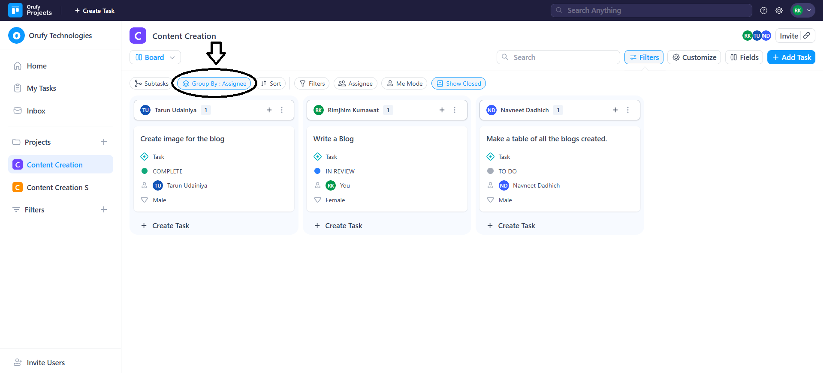Open the settings gear in top bar
Image resolution: width=823 pixels, height=373 pixels.
(779, 11)
